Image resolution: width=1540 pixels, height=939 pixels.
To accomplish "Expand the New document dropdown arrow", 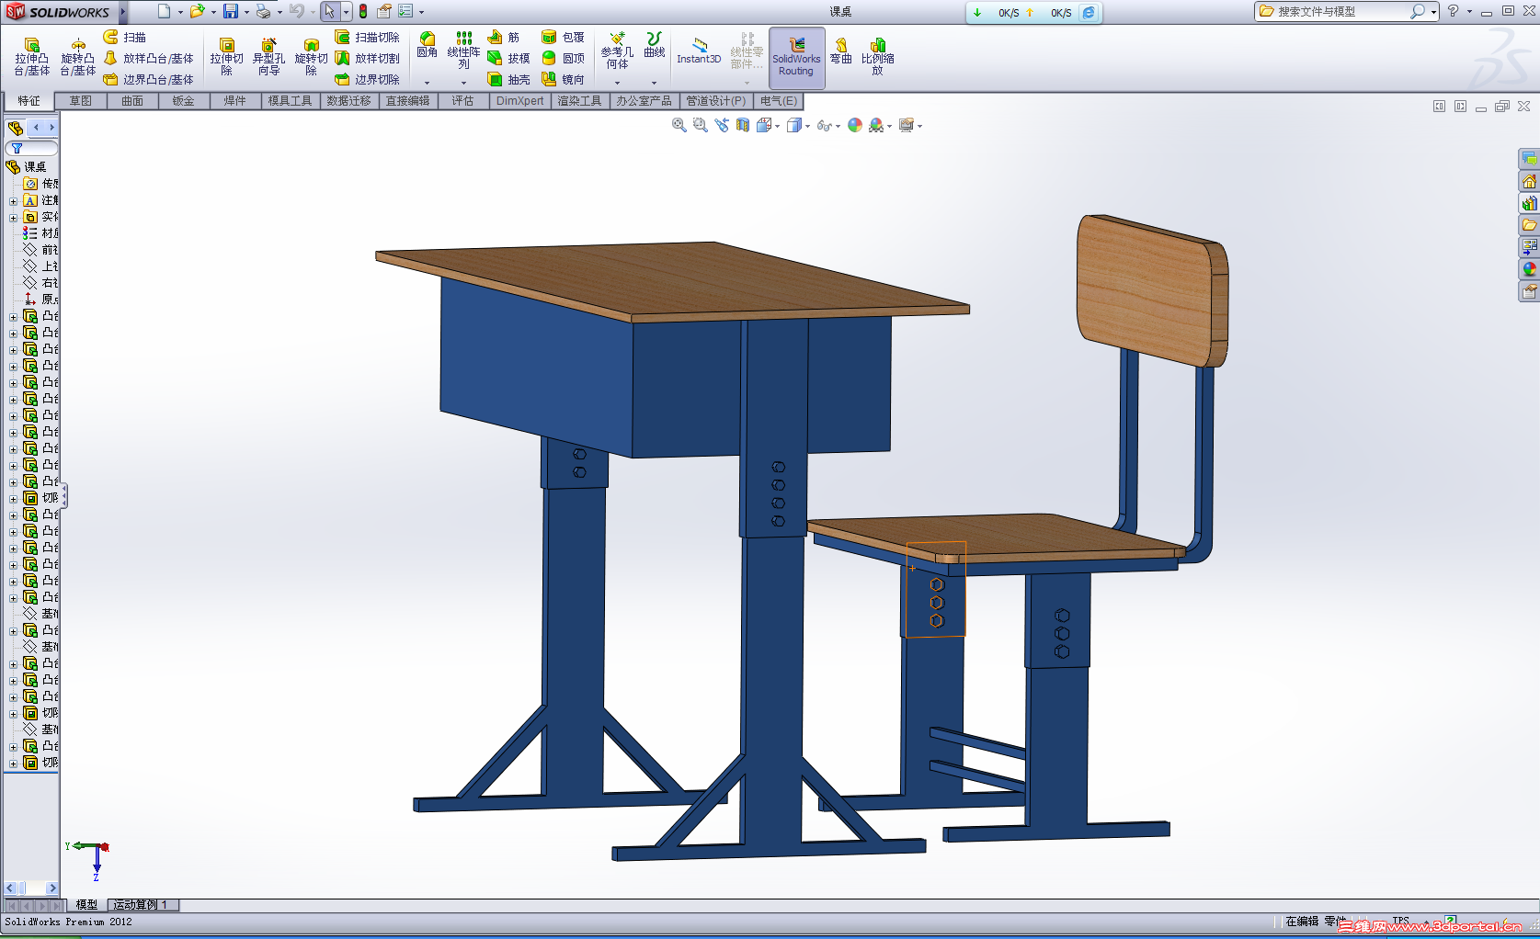I will point(180,12).
